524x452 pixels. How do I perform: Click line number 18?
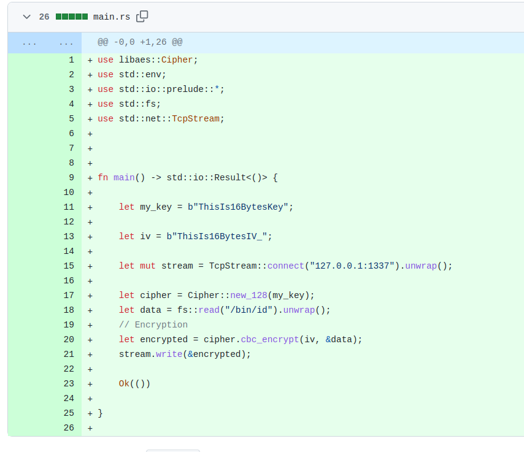(x=69, y=310)
